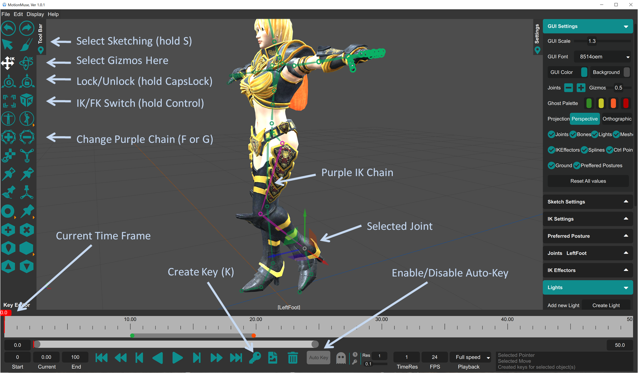This screenshot has height=373, width=638.
Task: Select the pointer arrow tool
Action: coord(8,45)
